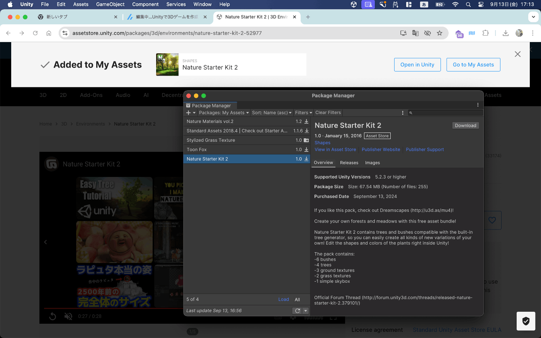The width and height of the screenshot is (541, 338).
Task: Click the shield privacy badge icon
Action: tap(526, 321)
